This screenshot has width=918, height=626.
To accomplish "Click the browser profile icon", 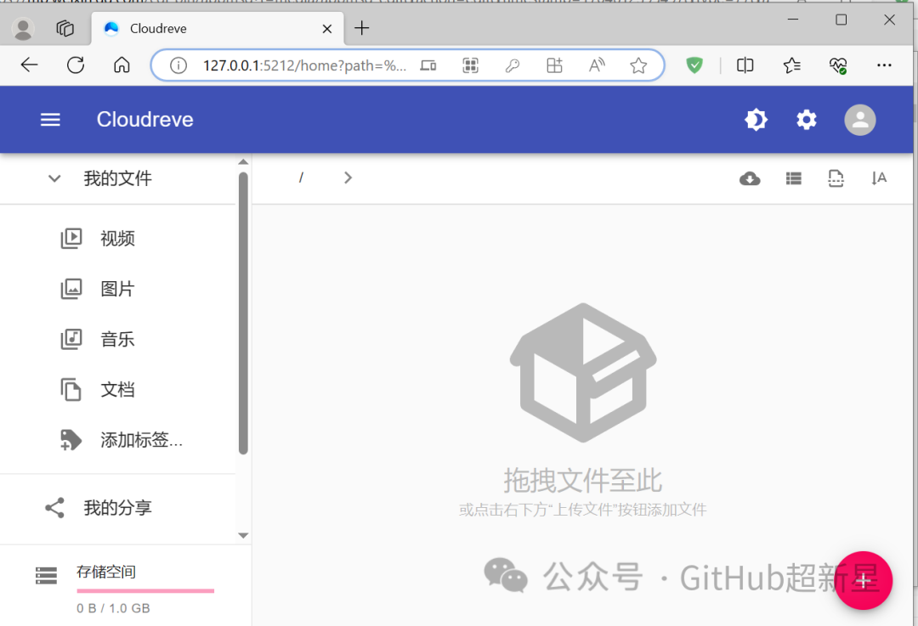I will click(x=24, y=29).
